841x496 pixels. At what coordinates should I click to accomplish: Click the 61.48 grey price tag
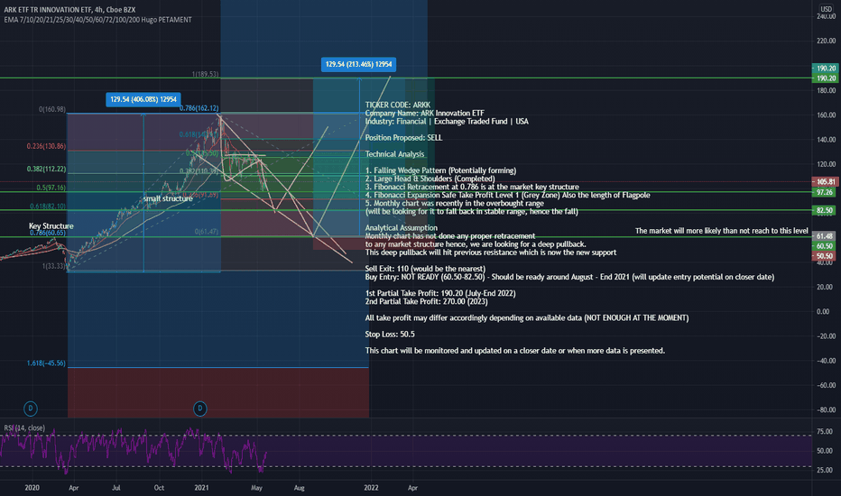[825, 236]
